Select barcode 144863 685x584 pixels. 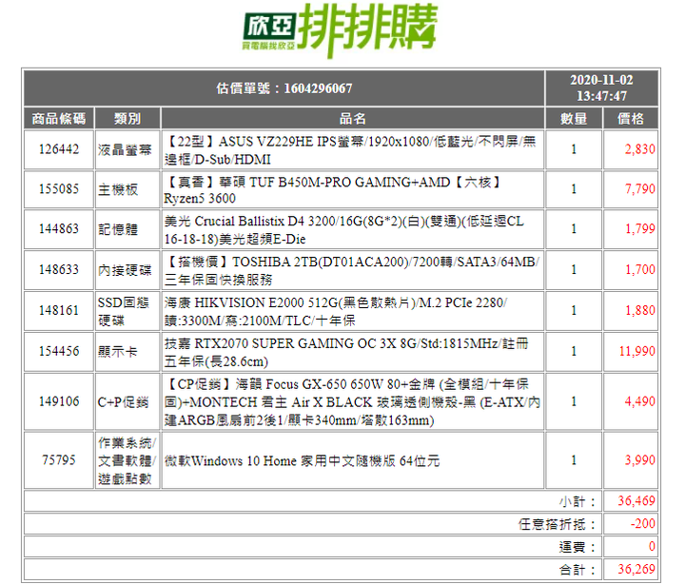coord(59,229)
